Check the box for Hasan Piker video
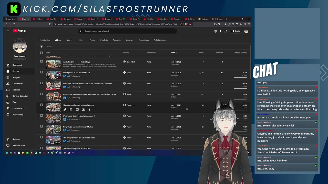 42,94
